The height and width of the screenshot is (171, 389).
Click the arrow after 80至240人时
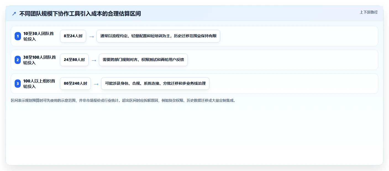(96, 84)
